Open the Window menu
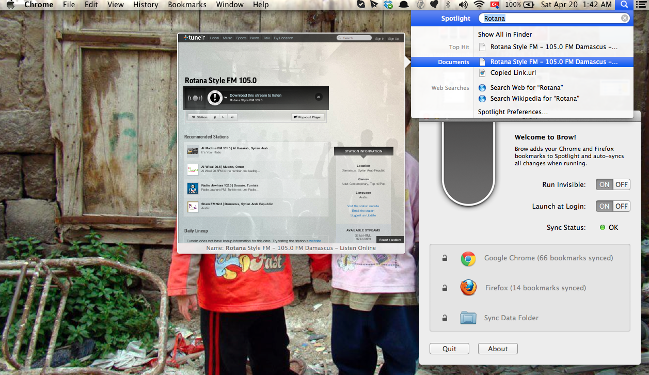649x375 pixels. point(230,5)
